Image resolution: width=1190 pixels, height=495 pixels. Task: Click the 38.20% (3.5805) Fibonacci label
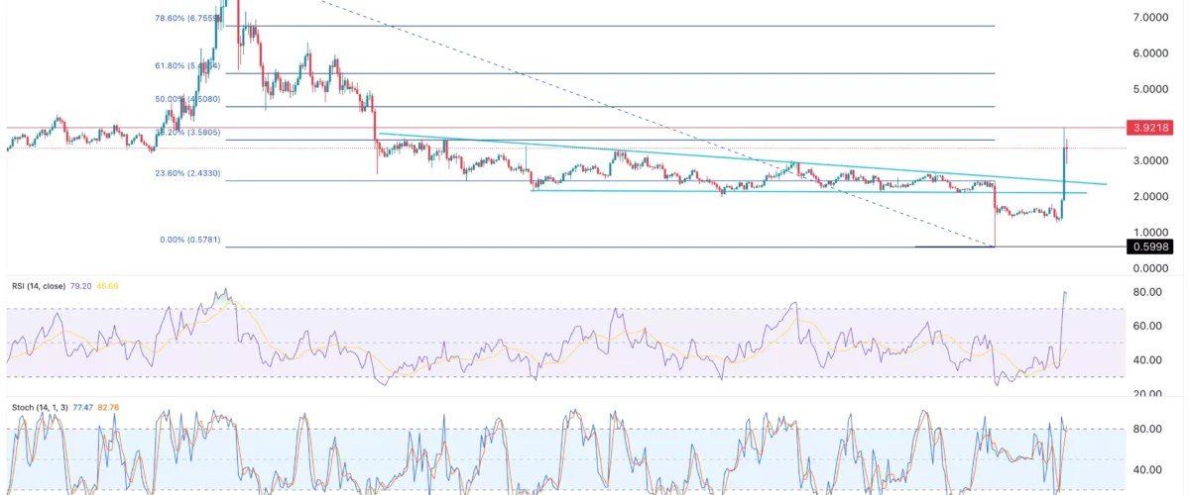pos(187,132)
